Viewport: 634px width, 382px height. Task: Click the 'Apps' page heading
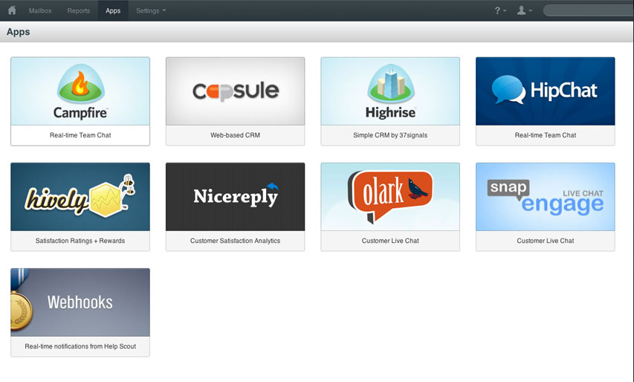click(x=18, y=32)
